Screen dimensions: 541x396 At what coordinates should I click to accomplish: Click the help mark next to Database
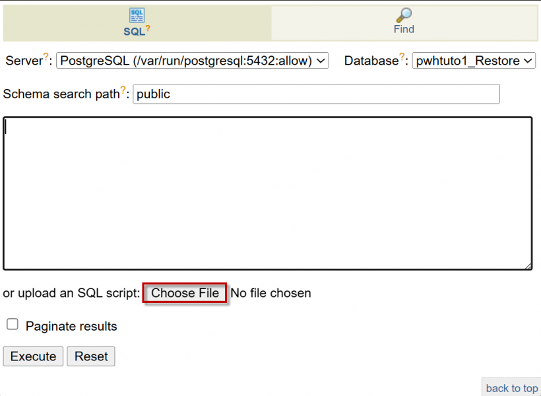coord(402,57)
